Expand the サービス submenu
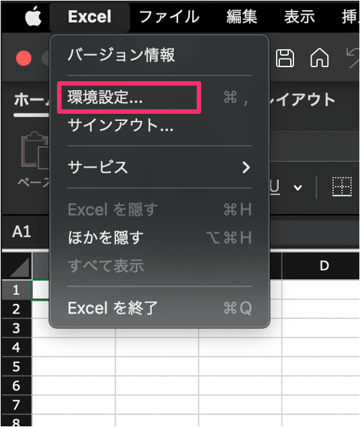 coord(159,167)
